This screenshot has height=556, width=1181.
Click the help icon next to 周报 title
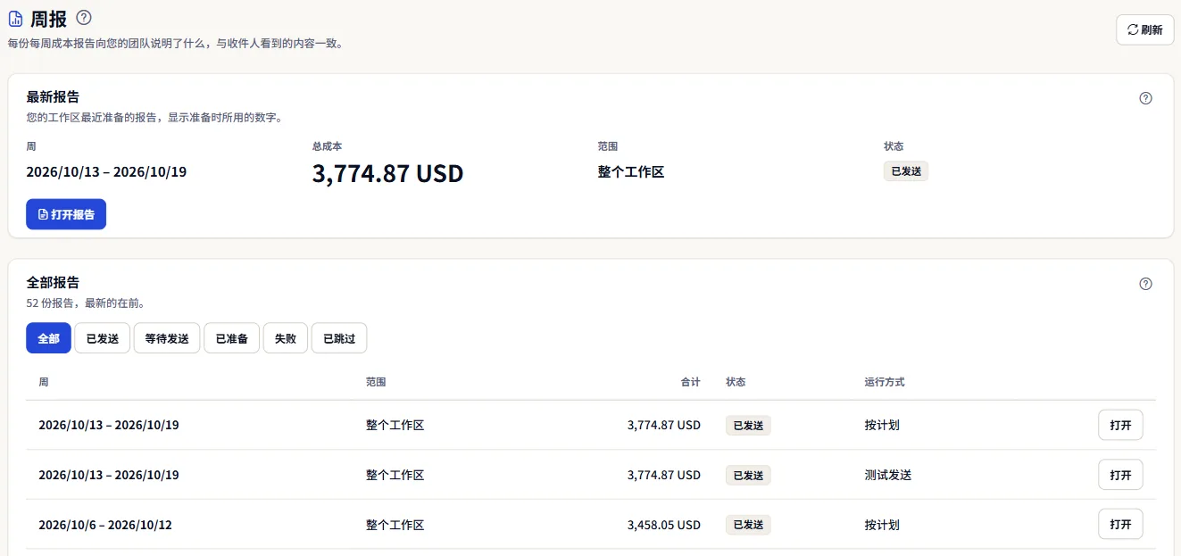(x=84, y=17)
